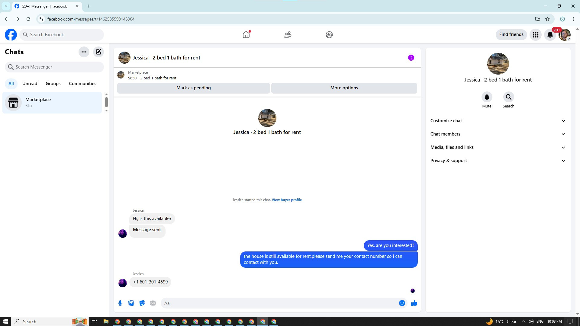
Task: Choose a GIF icon
Action: (153, 303)
